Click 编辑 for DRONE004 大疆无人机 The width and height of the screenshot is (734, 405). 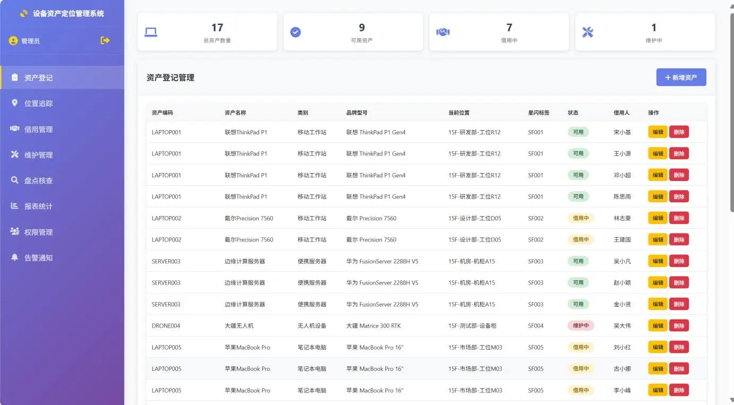657,325
